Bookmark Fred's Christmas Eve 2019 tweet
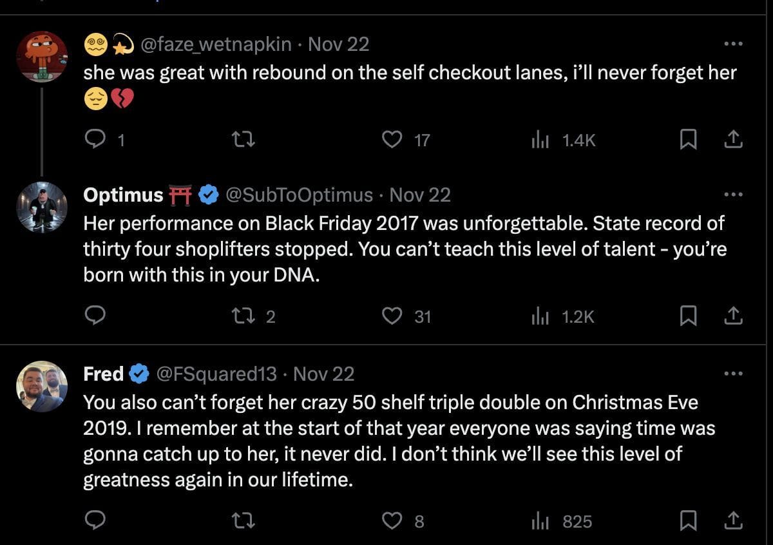 tap(689, 521)
